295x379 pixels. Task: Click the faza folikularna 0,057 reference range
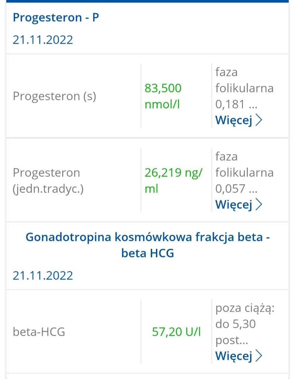(x=244, y=172)
